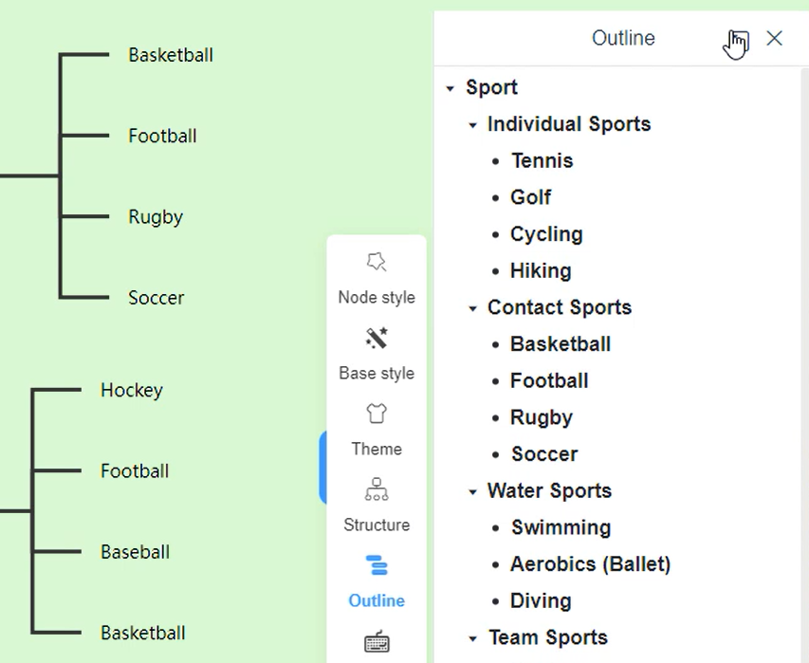Click the icon beside the Outline close button
809x663 pixels.
[739, 39]
